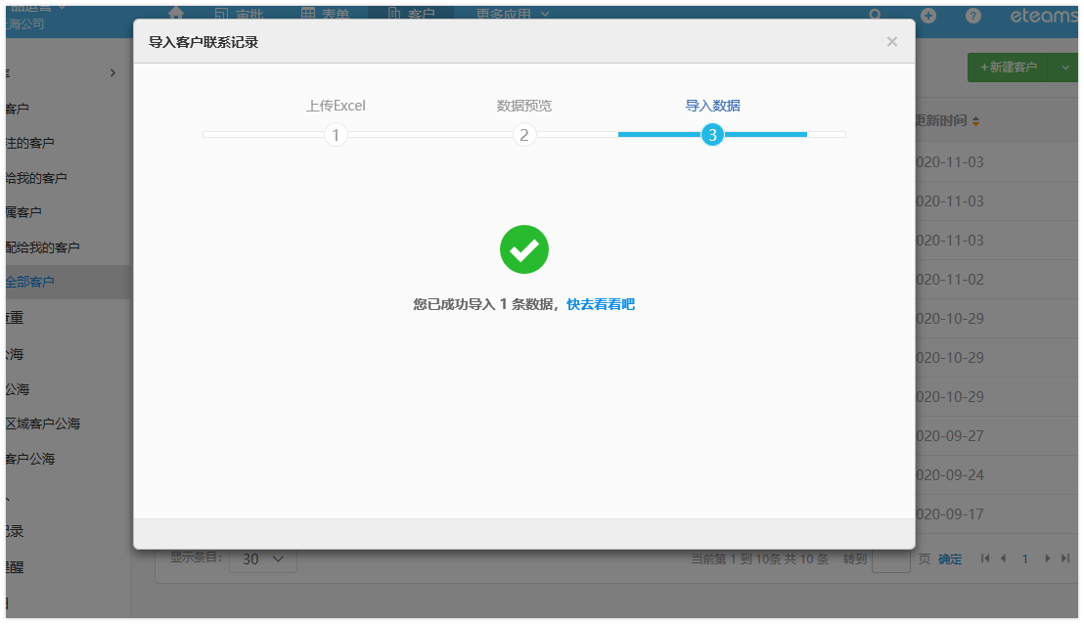Open the 显示条目 30 dropdown

click(262, 559)
